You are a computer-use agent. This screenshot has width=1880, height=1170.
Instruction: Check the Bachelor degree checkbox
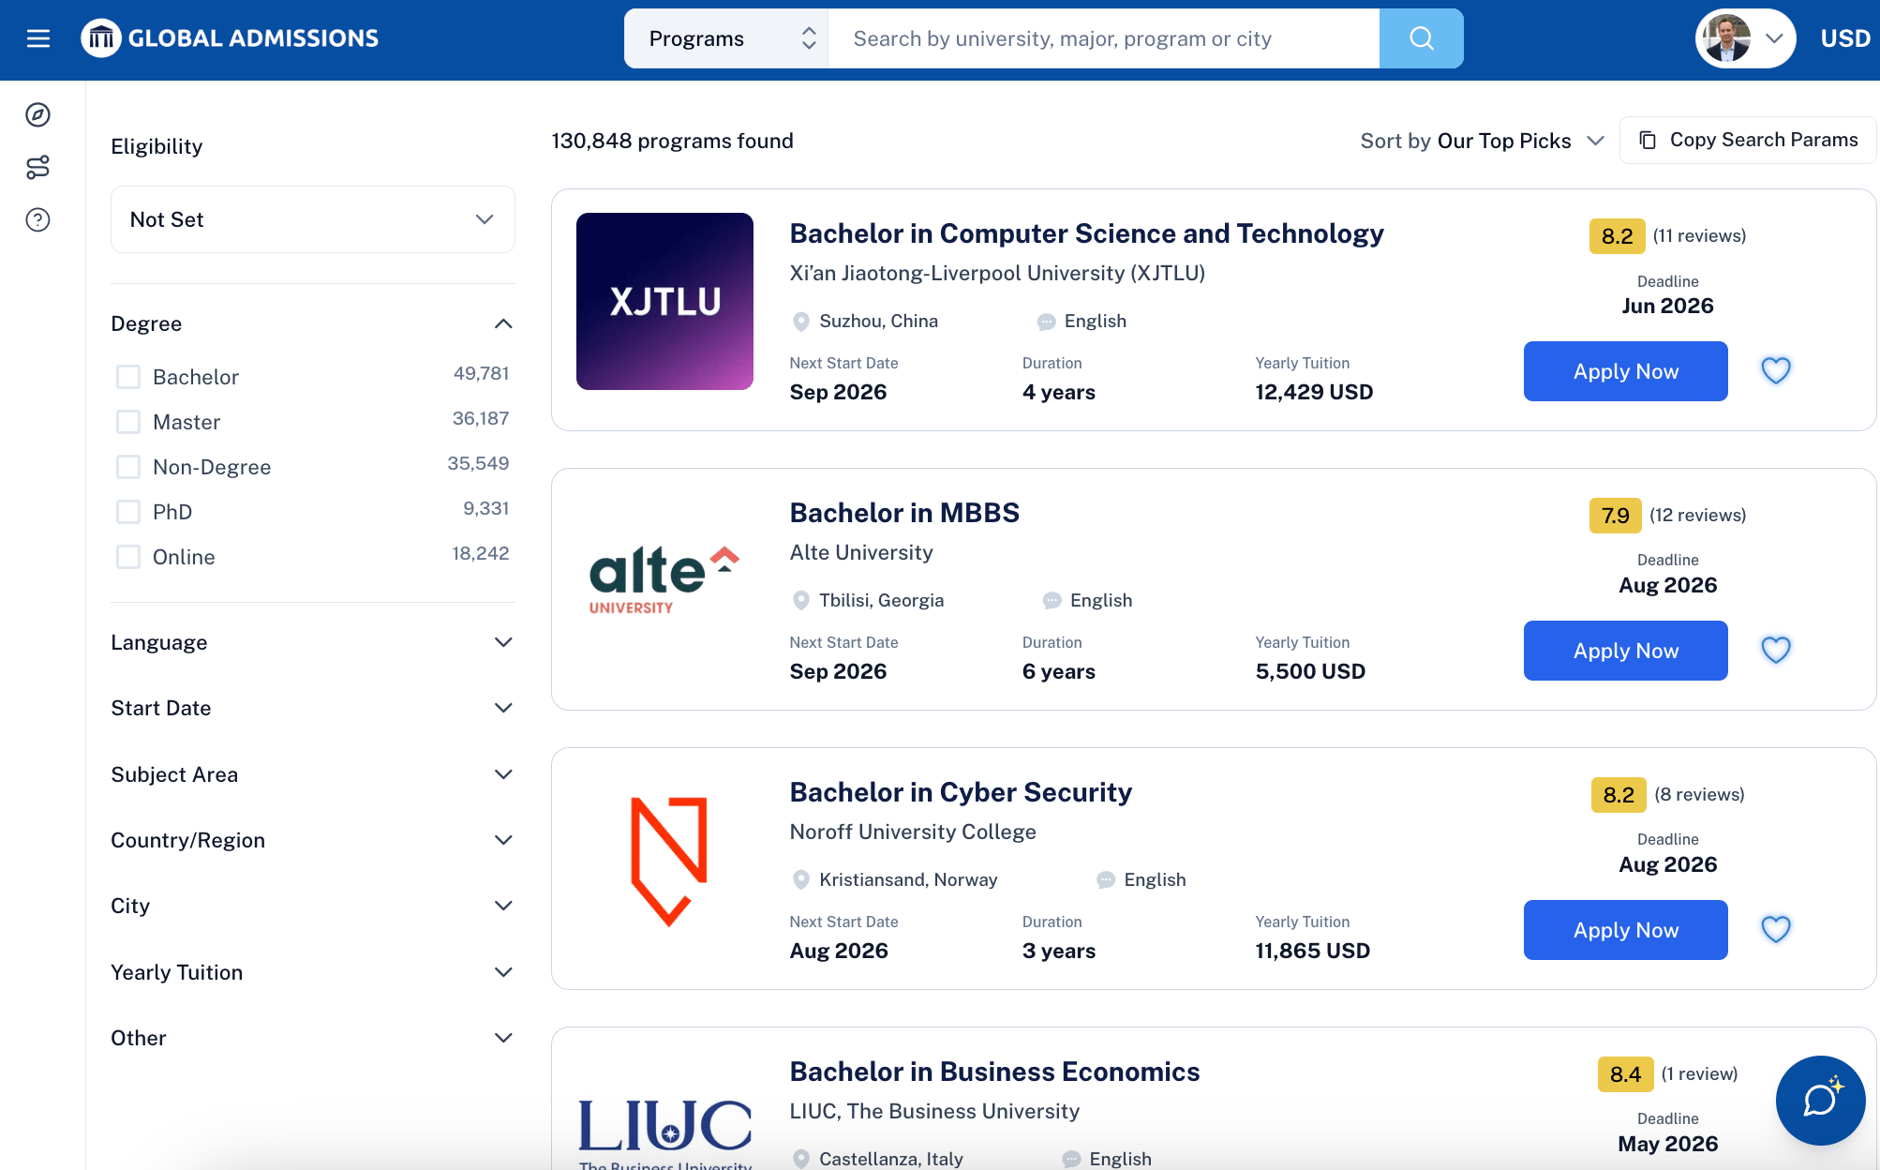[x=128, y=377]
